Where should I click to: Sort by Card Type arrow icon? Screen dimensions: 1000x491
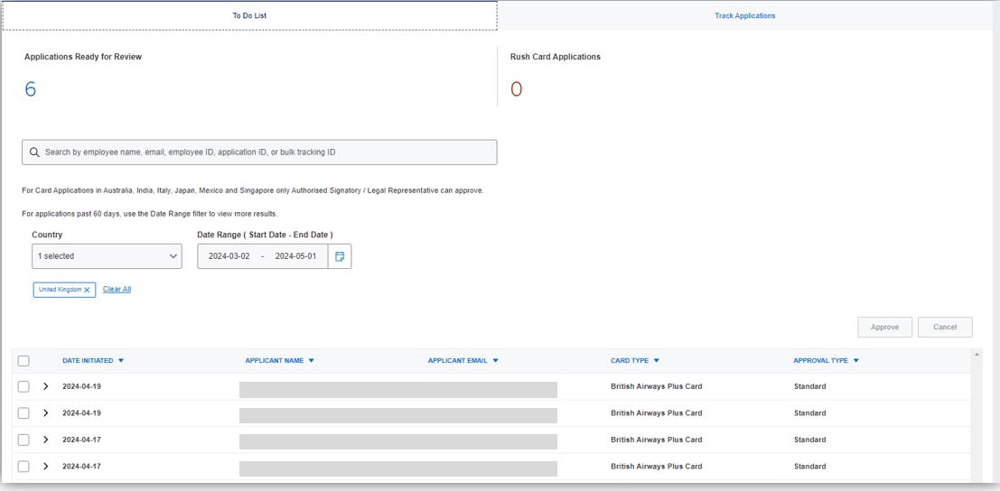657,361
